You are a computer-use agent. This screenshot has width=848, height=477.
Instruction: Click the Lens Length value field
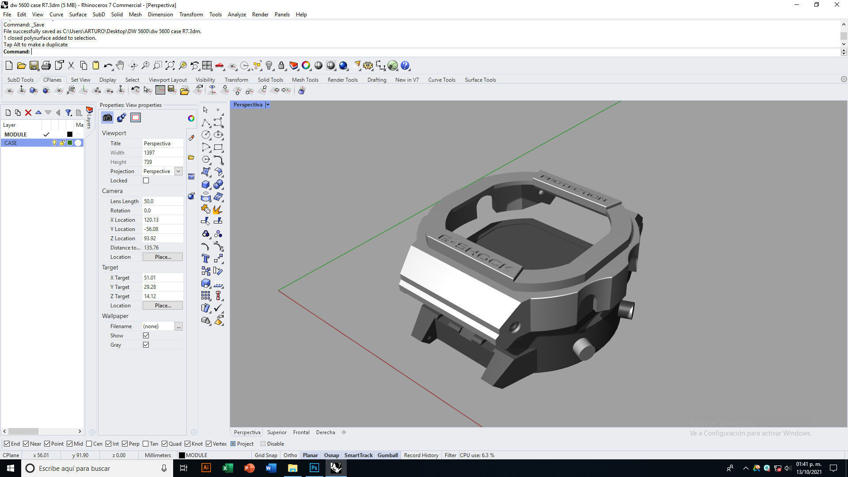(163, 201)
